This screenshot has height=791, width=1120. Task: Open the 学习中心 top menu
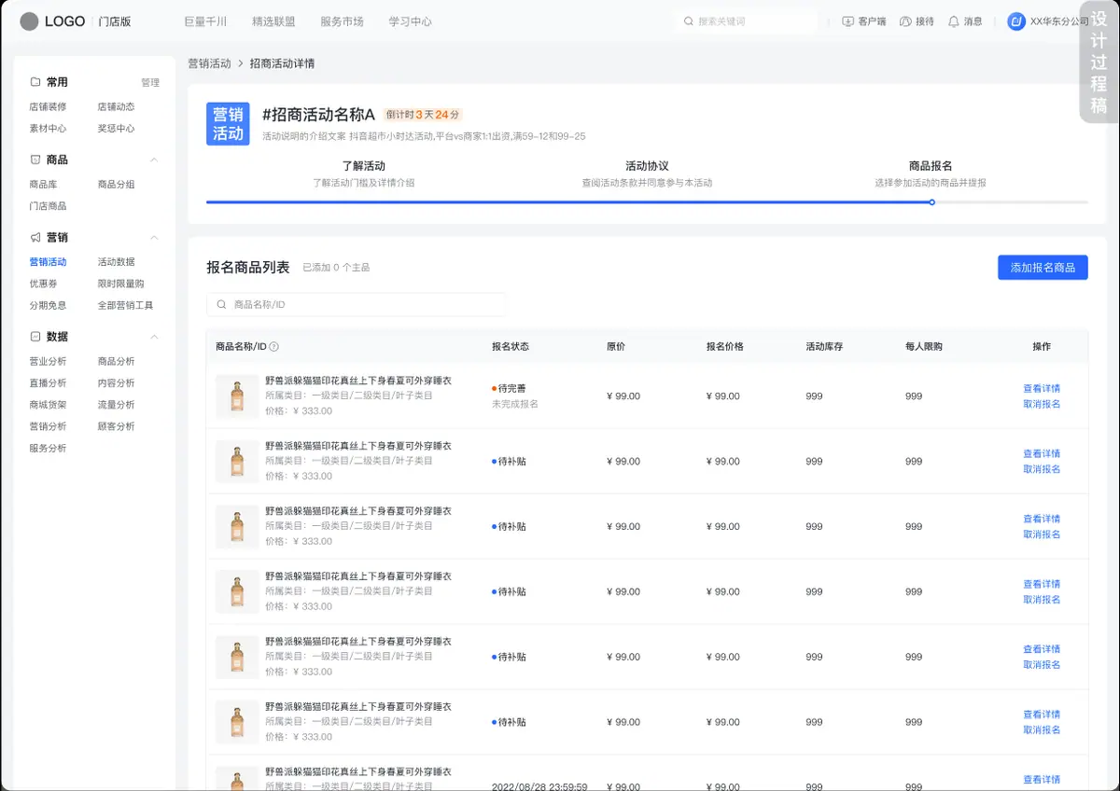[x=410, y=21]
